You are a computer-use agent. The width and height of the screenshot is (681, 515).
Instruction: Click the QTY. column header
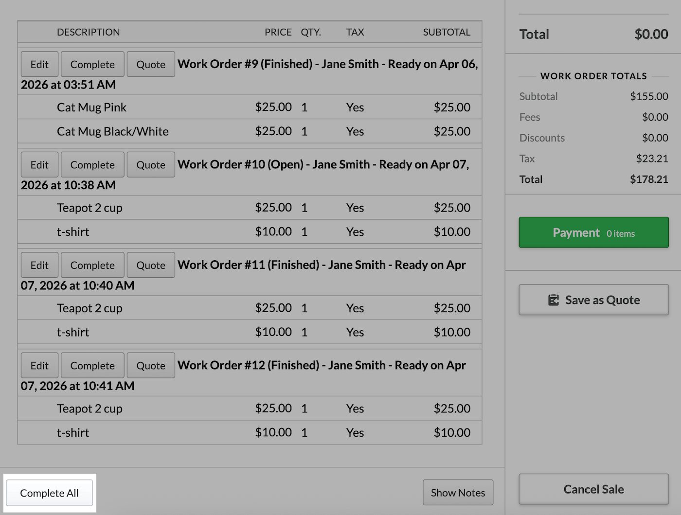click(311, 32)
